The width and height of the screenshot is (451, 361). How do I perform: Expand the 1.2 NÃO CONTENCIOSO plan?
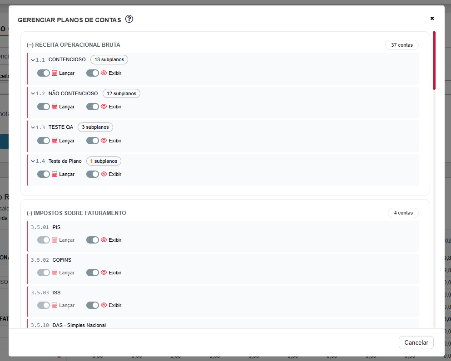[33, 94]
